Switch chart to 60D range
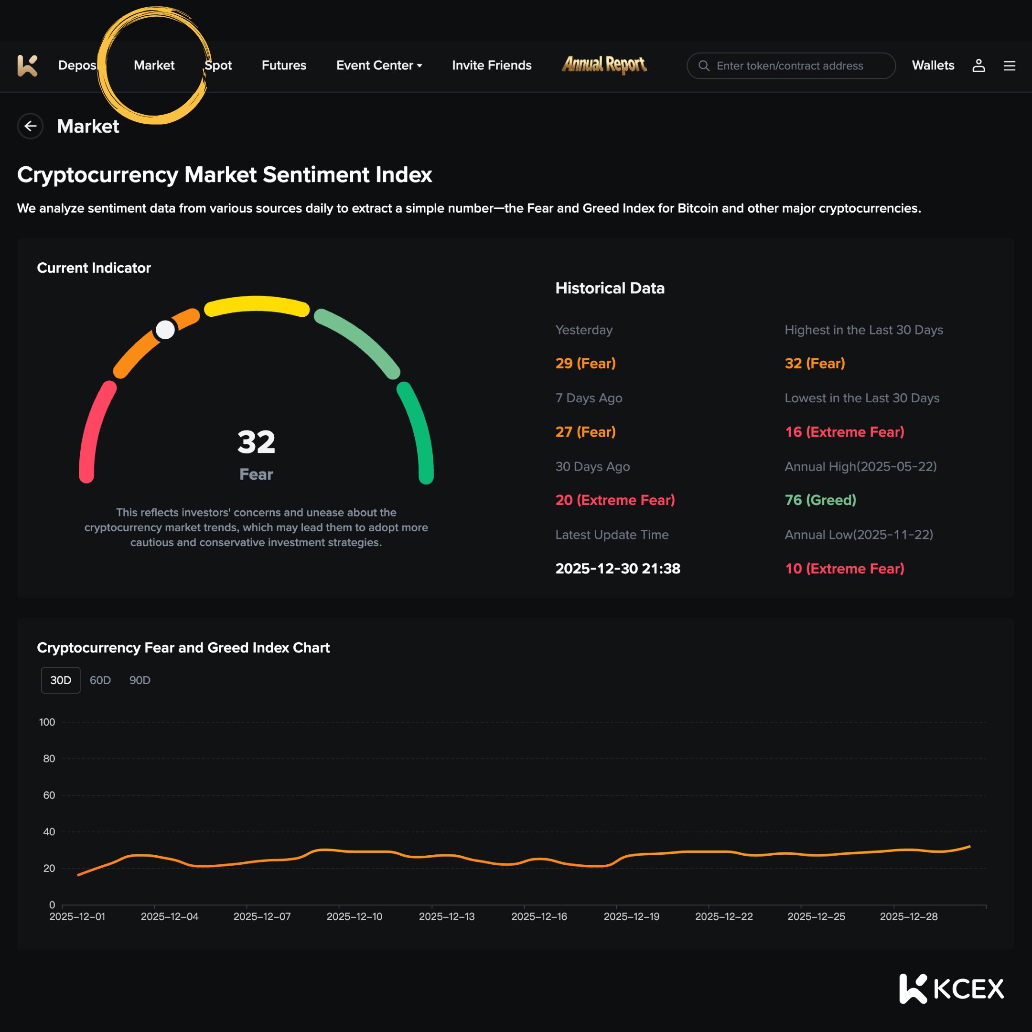The width and height of the screenshot is (1032, 1032). pyautogui.click(x=100, y=680)
